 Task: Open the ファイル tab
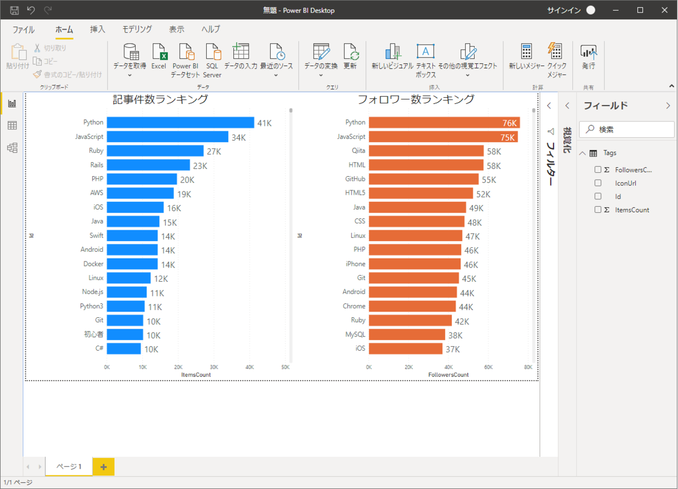23,29
